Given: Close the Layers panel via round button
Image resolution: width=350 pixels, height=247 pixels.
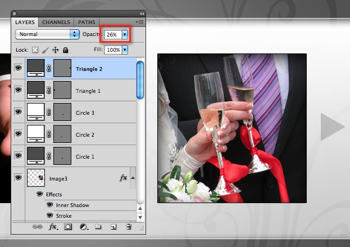Looking at the screenshot, I should 14,14.
